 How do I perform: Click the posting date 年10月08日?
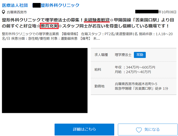(x=167, y=12)
